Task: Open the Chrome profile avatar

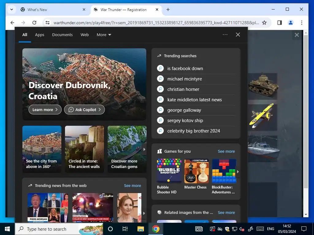Action: coord(291,23)
